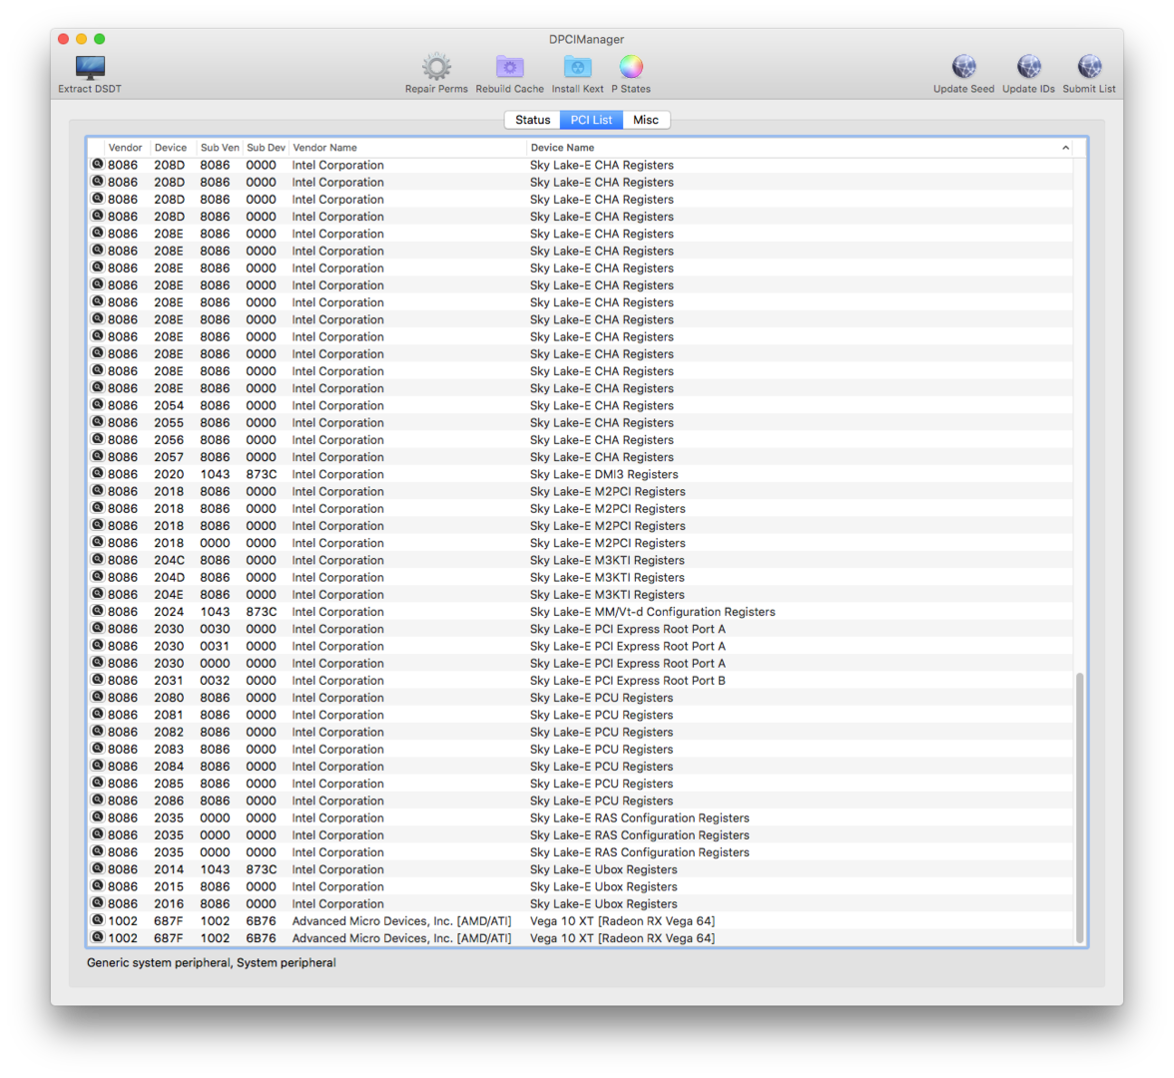
Task: Sort by the Device column header
Action: pyautogui.click(x=171, y=148)
